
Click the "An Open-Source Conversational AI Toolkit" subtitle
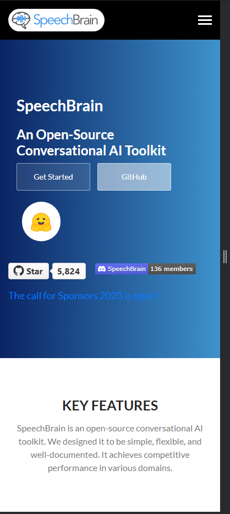coord(91,143)
